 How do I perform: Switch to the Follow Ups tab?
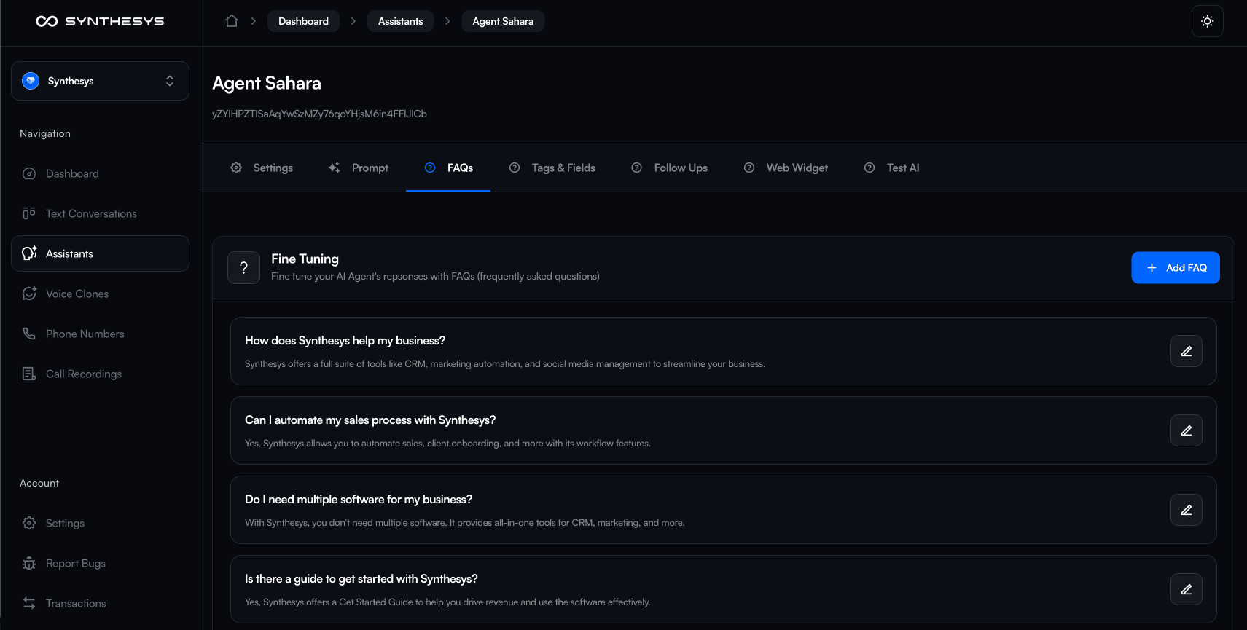(x=669, y=168)
